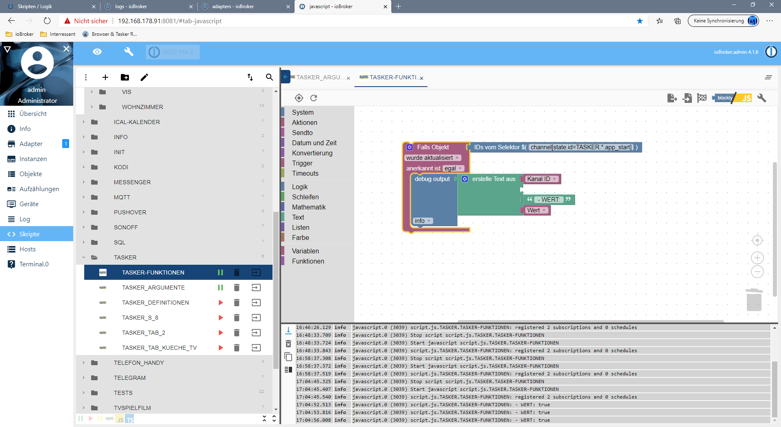
Task: Clear the log with the trash-x icon
Action: (288, 344)
